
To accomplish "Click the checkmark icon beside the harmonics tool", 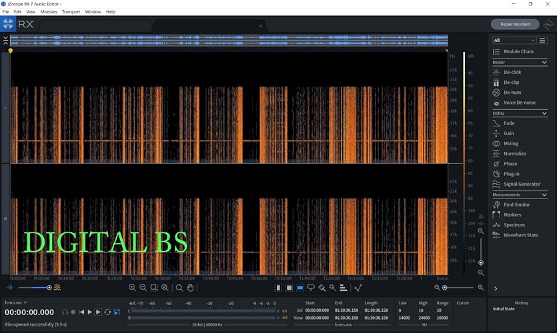I will 358,288.
